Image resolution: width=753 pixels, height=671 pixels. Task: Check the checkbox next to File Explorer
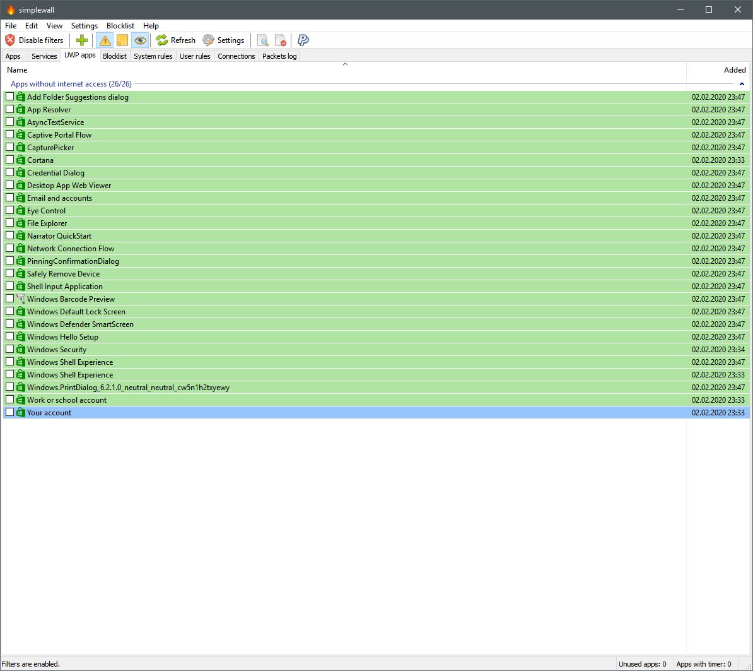(x=9, y=223)
